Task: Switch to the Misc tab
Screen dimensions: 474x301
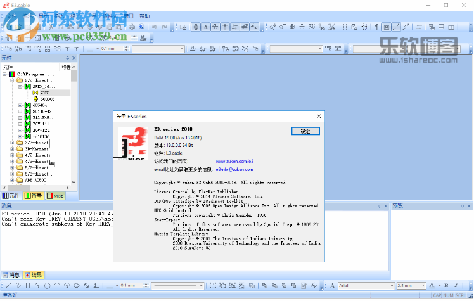Action: [55, 196]
